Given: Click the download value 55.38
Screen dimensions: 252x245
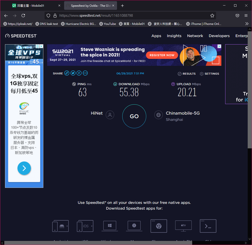Looking at the screenshot, I should (x=129, y=92).
